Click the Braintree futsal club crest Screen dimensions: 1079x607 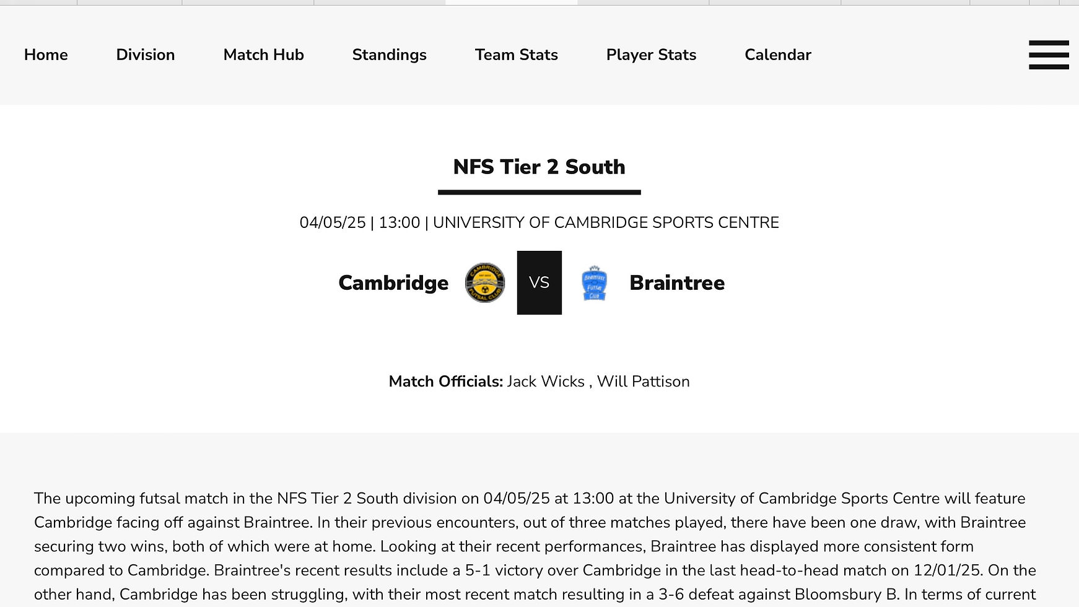594,283
